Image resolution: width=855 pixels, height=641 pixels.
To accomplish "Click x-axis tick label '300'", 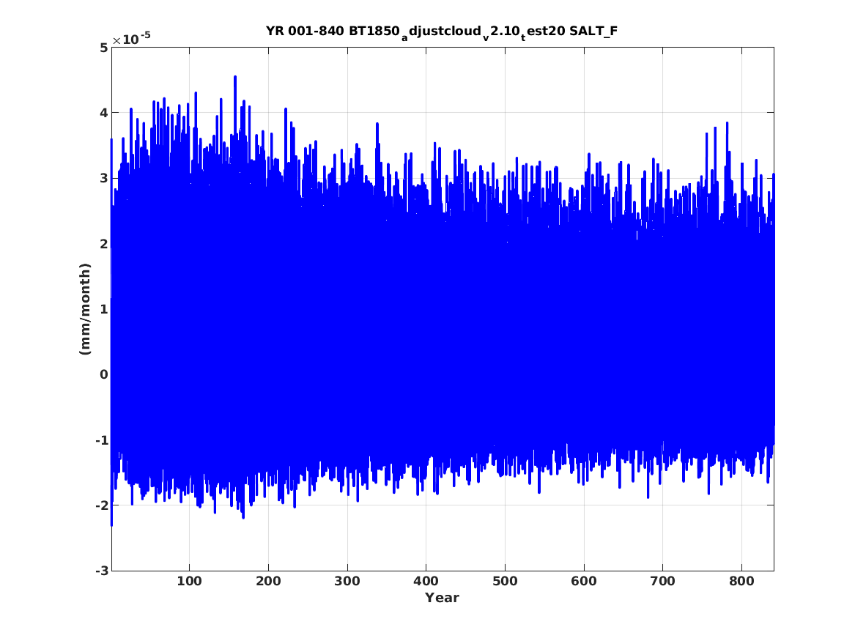I will (347, 581).
